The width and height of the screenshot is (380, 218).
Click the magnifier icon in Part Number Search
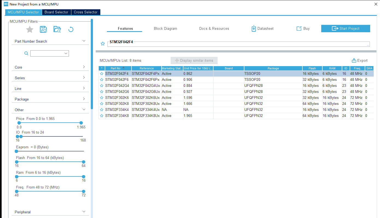(26, 54)
